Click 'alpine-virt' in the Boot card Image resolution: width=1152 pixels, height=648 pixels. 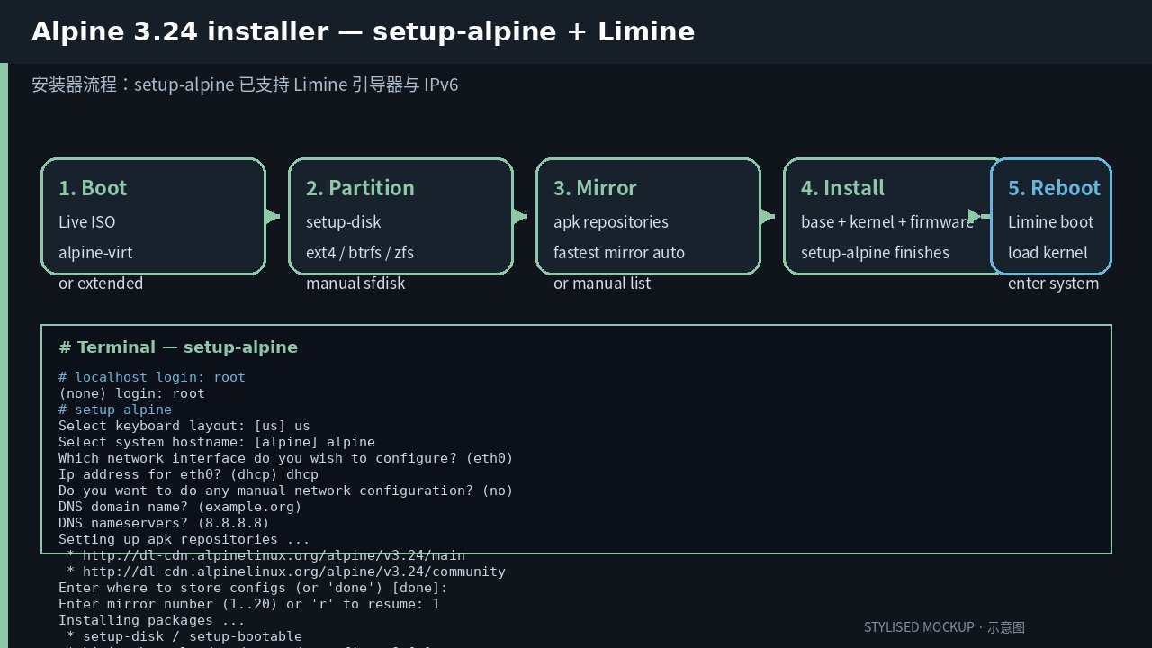[95, 253]
